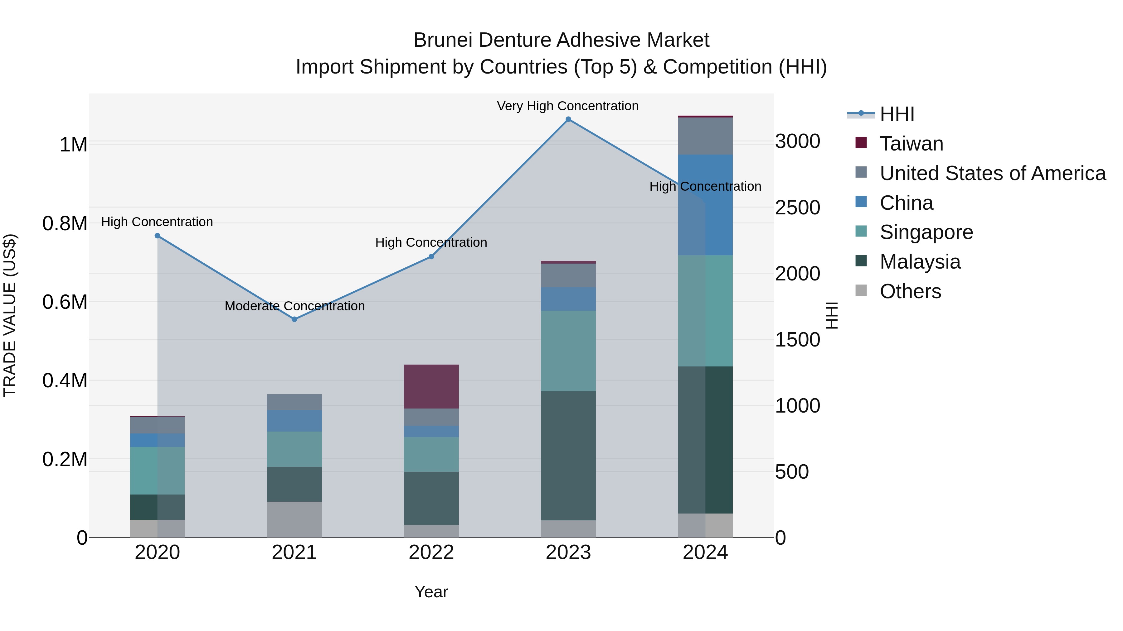1123x631 pixels.
Task: Select HHI data point for 2022
Action: pos(431,256)
